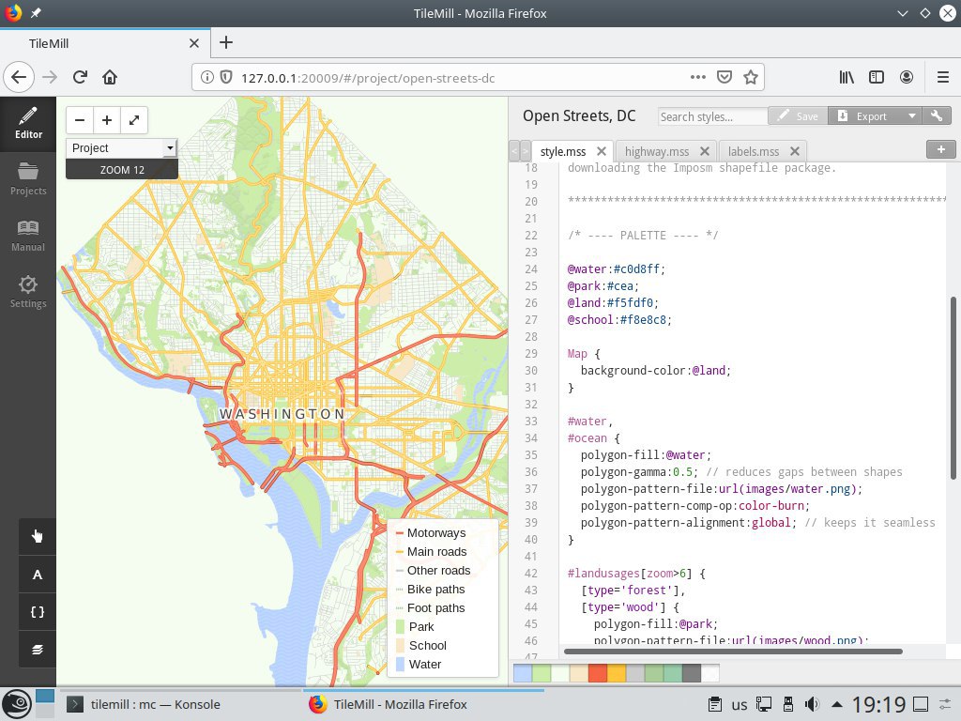The width and height of the screenshot is (961, 721).
Task: Close the style.mss tab
Action: click(602, 151)
